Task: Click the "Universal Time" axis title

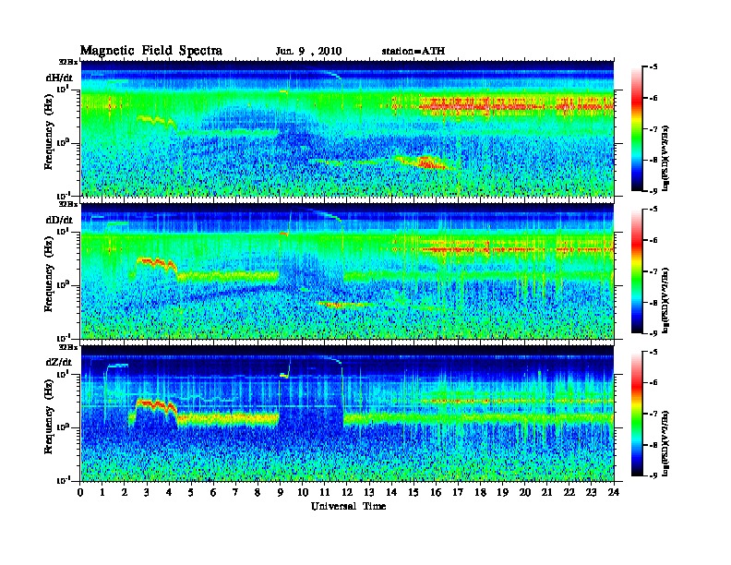Action: pyautogui.click(x=348, y=506)
